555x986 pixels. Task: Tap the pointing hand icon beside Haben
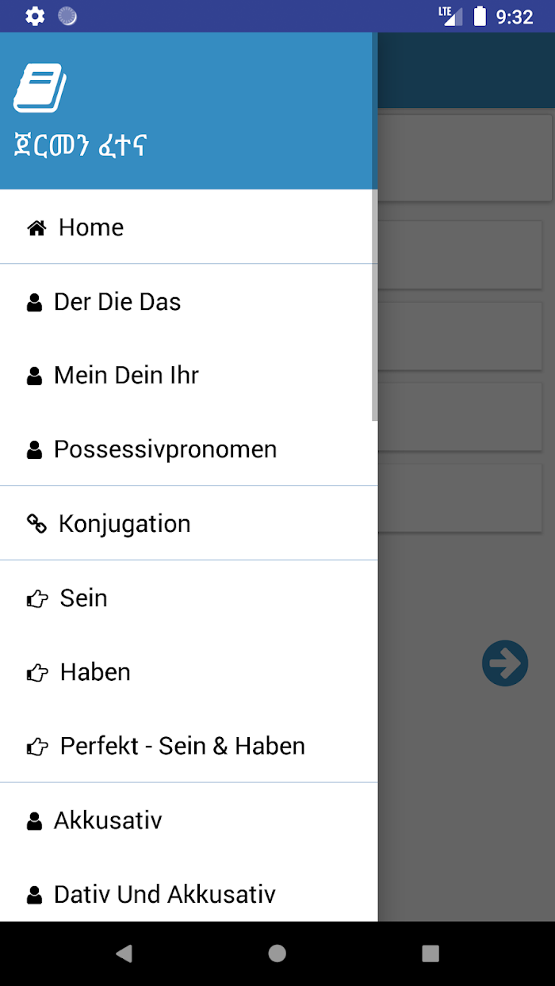(x=37, y=673)
